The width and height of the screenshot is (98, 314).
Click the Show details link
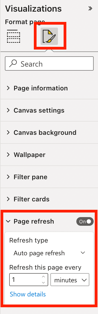pyautogui.click(x=28, y=294)
